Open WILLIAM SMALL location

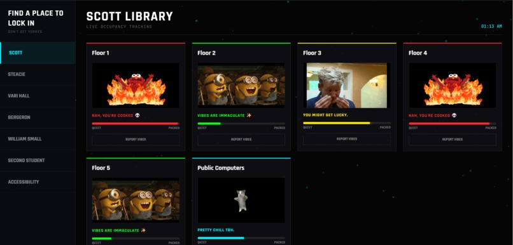[38, 139]
